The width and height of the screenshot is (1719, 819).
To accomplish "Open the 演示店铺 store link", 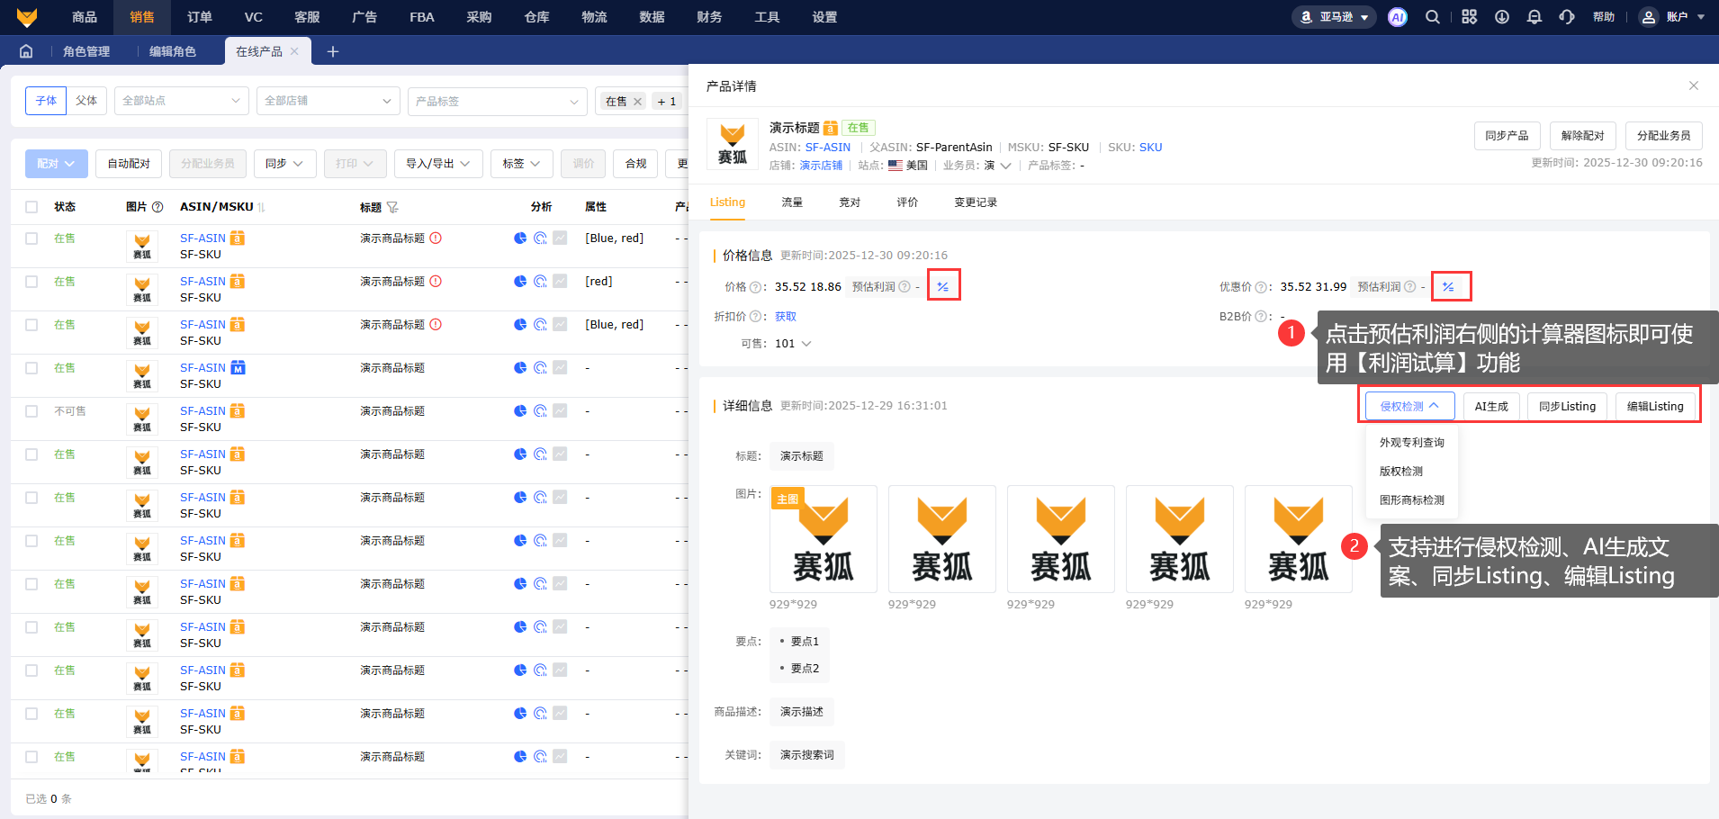I will [x=821, y=166].
